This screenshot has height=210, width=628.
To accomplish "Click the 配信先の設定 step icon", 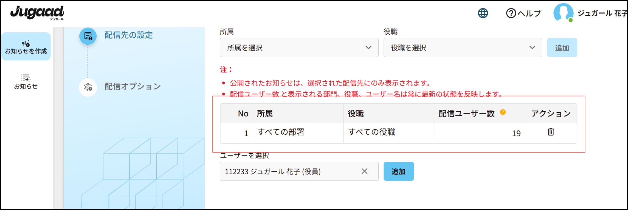I will pos(88,36).
